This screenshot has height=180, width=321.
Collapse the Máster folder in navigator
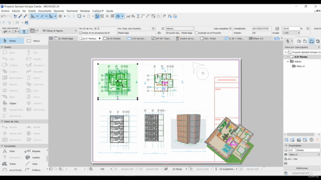[288, 61]
